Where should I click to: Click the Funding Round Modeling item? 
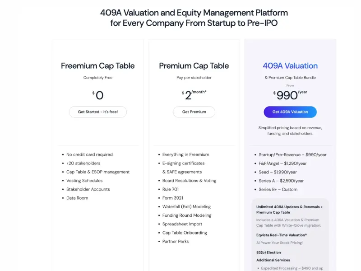pyautogui.click(x=187, y=215)
